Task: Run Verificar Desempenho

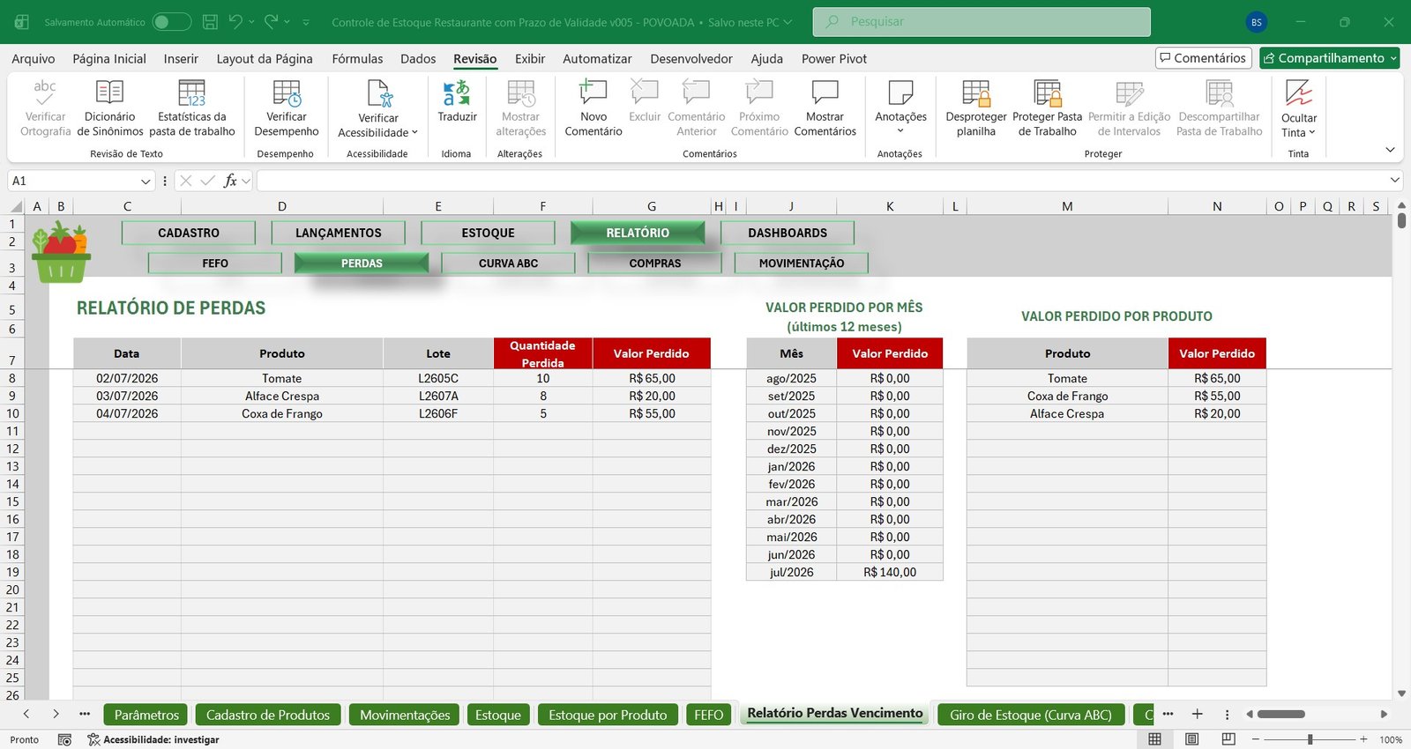Action: click(x=286, y=108)
